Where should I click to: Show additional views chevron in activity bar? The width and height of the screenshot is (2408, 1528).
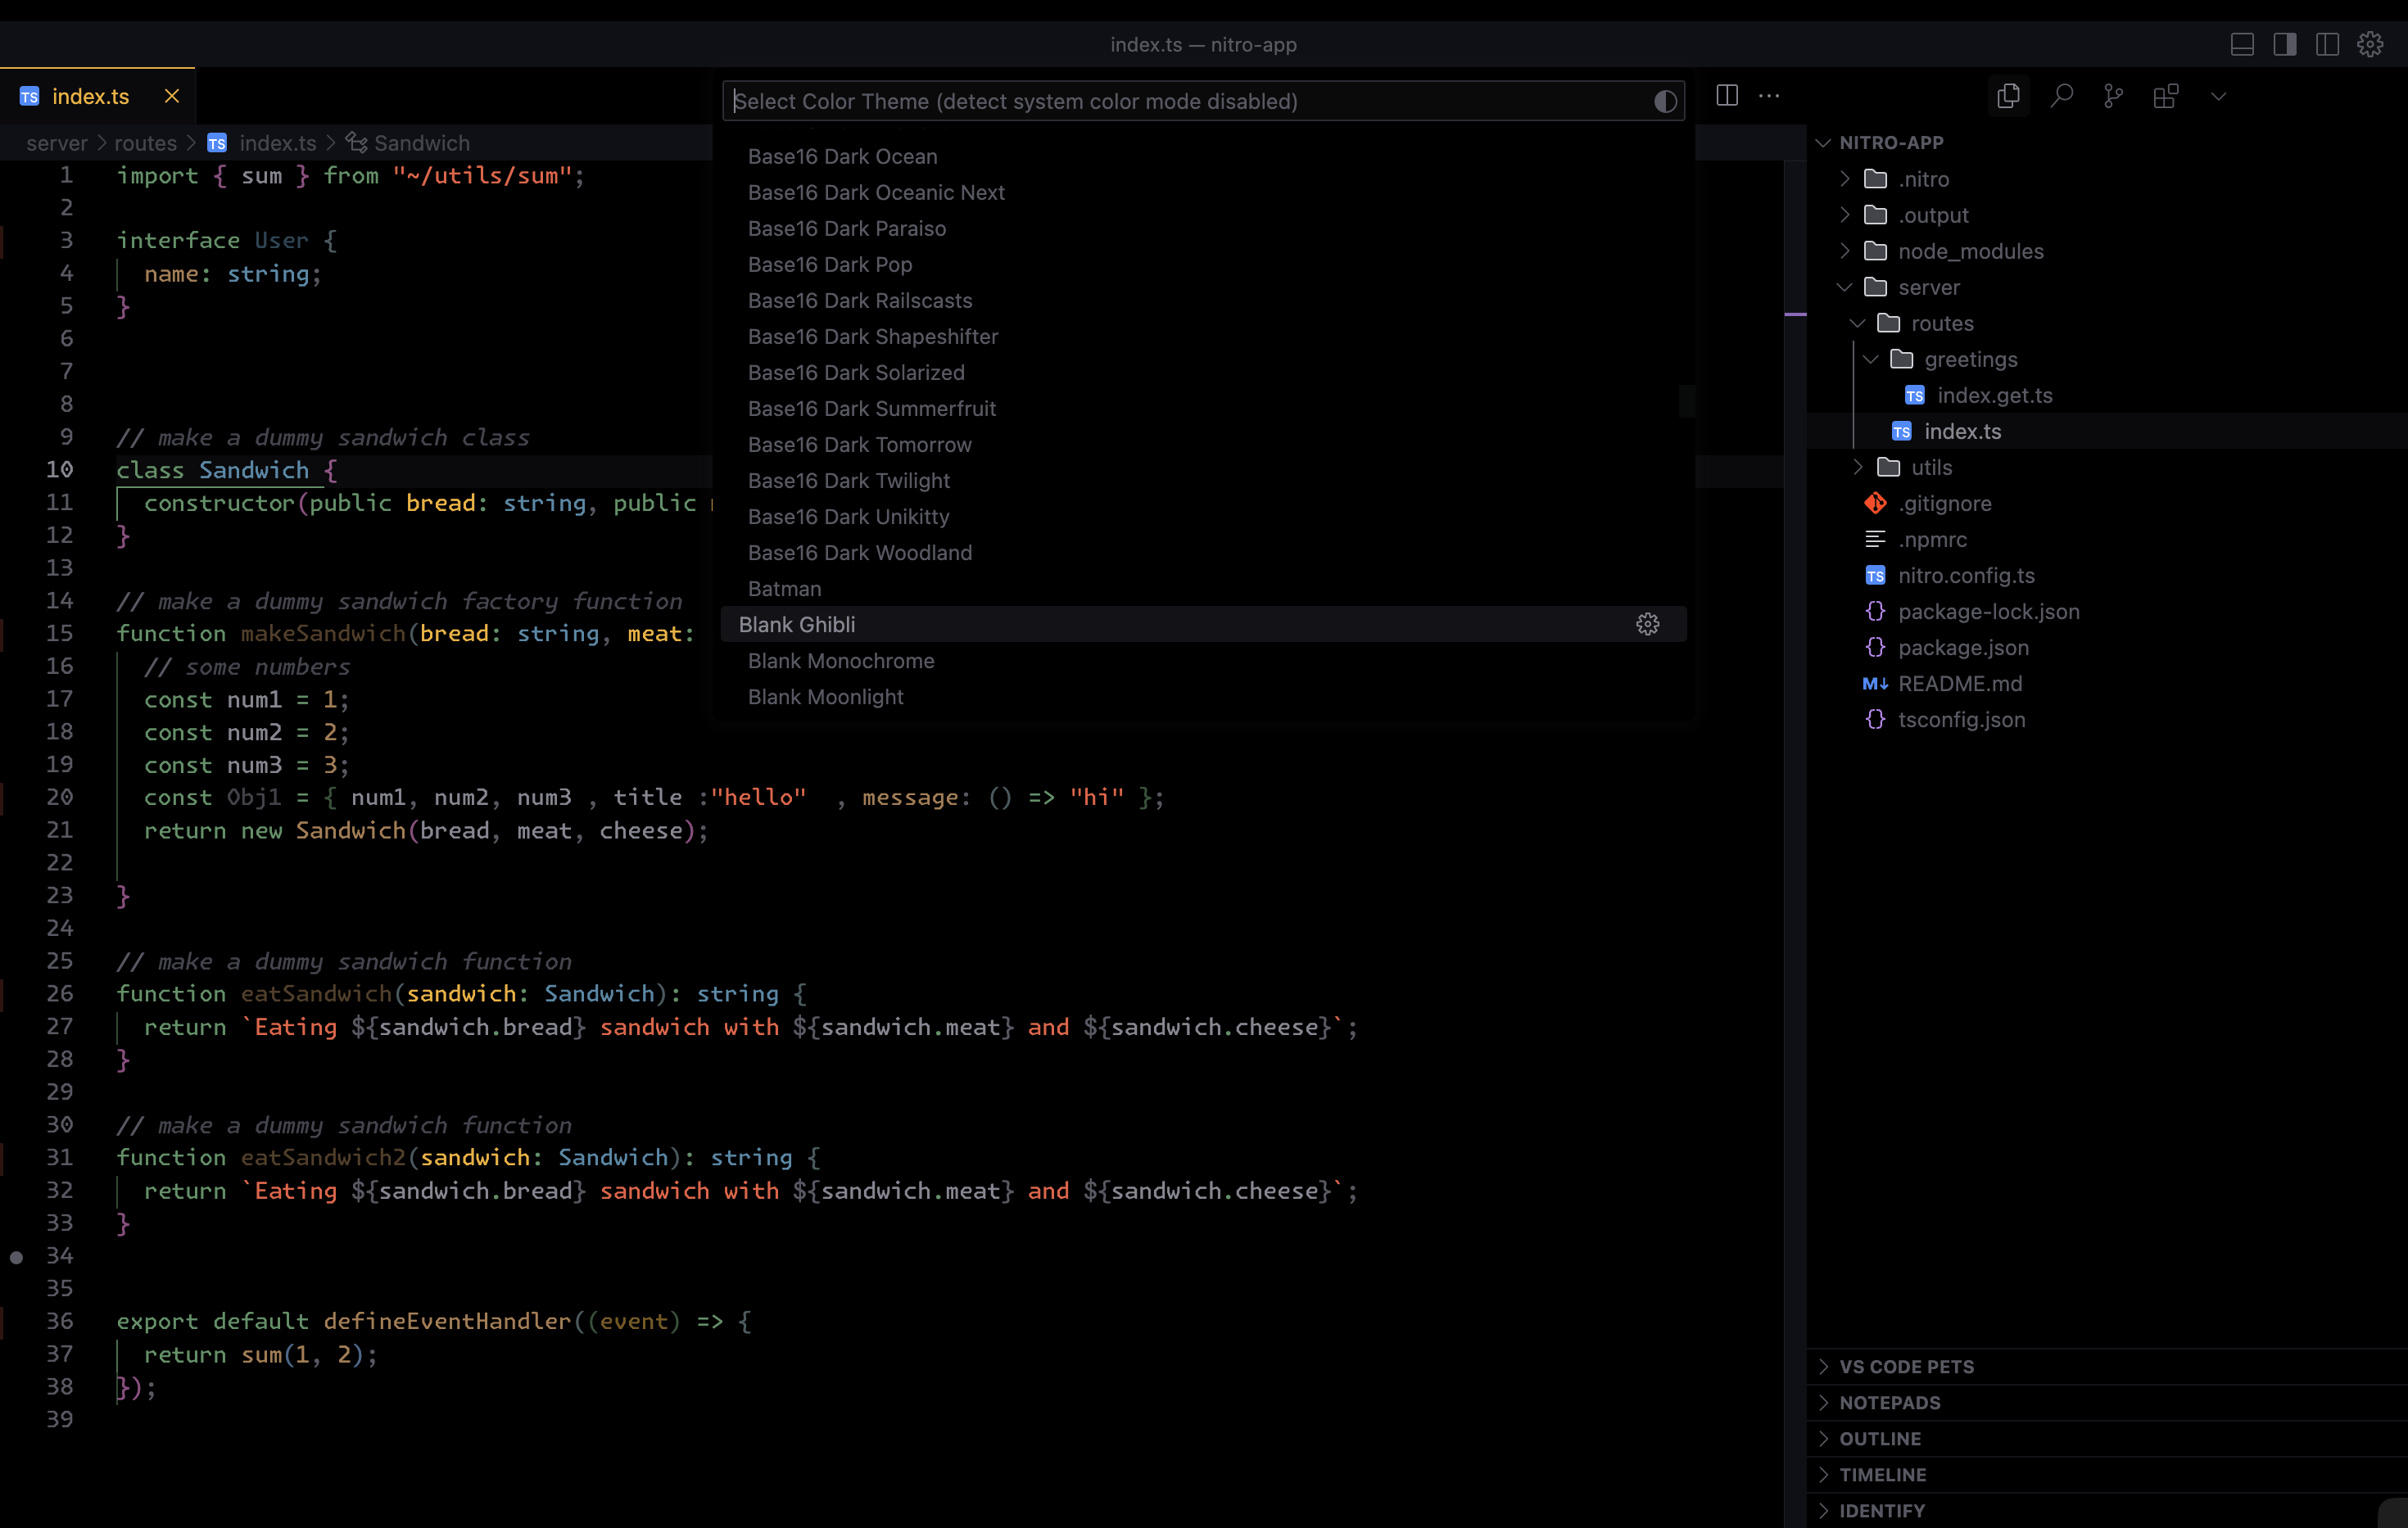pos(2218,97)
